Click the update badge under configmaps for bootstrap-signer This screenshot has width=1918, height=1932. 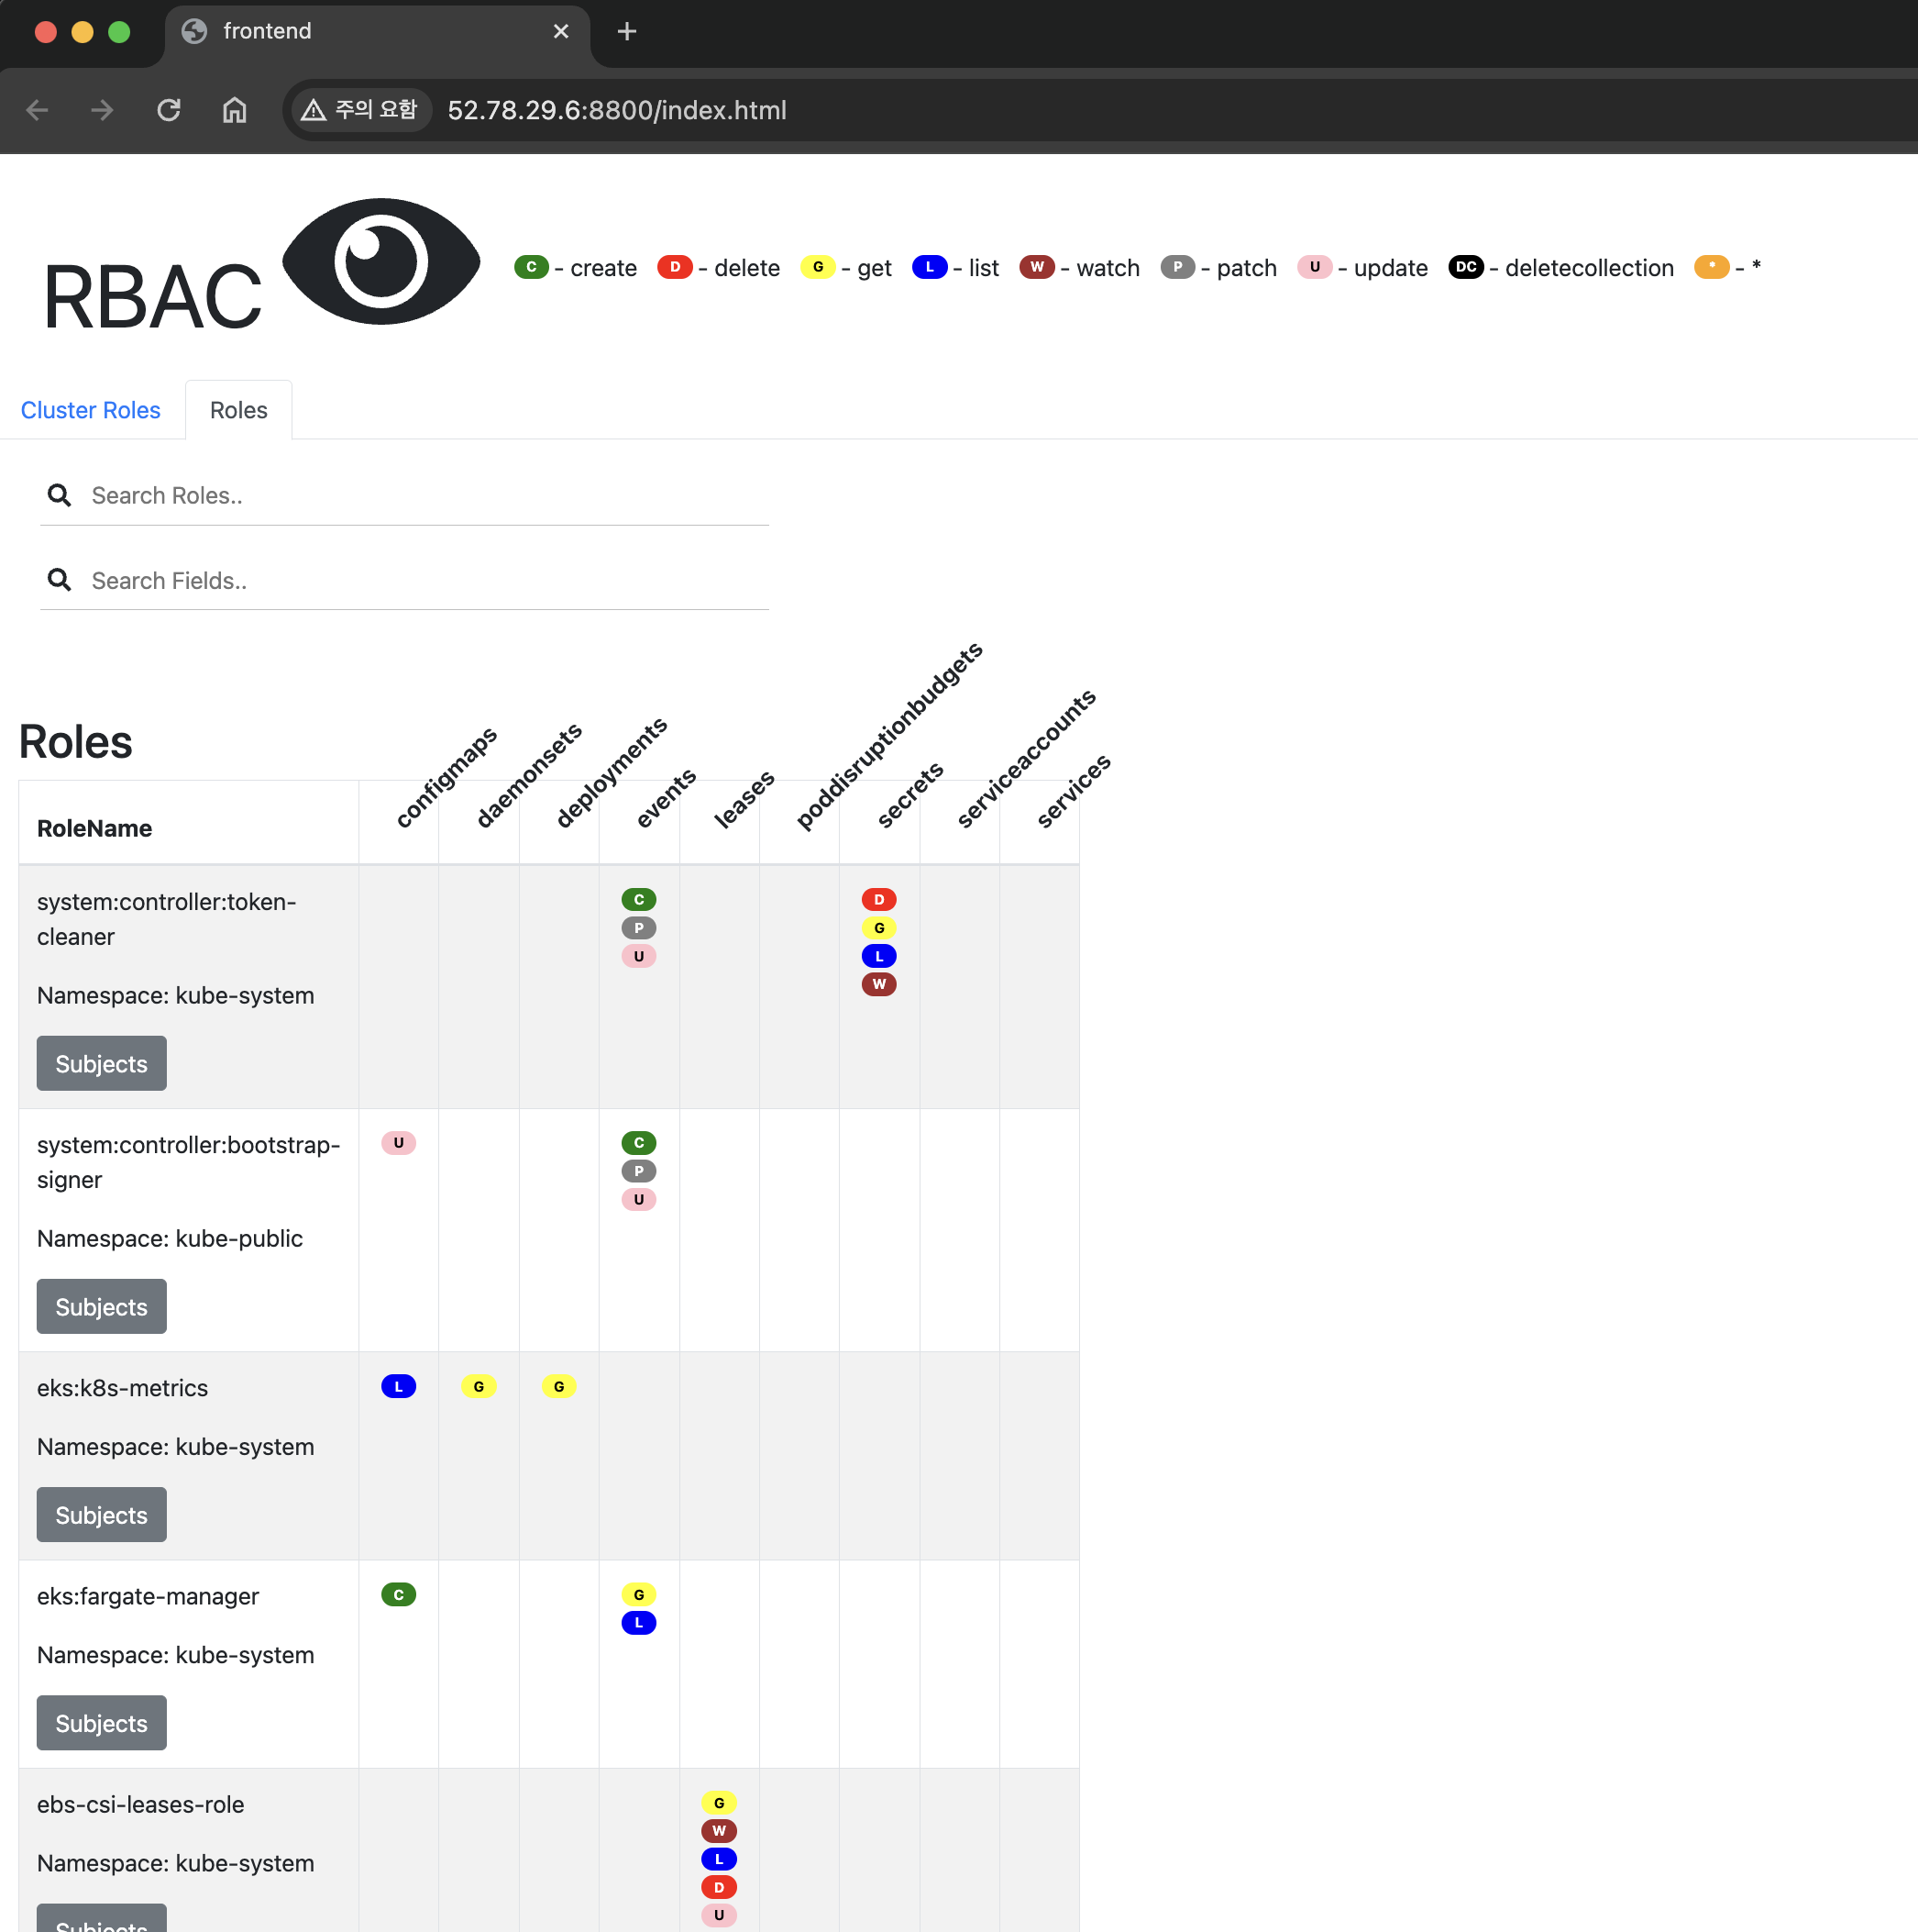(398, 1142)
